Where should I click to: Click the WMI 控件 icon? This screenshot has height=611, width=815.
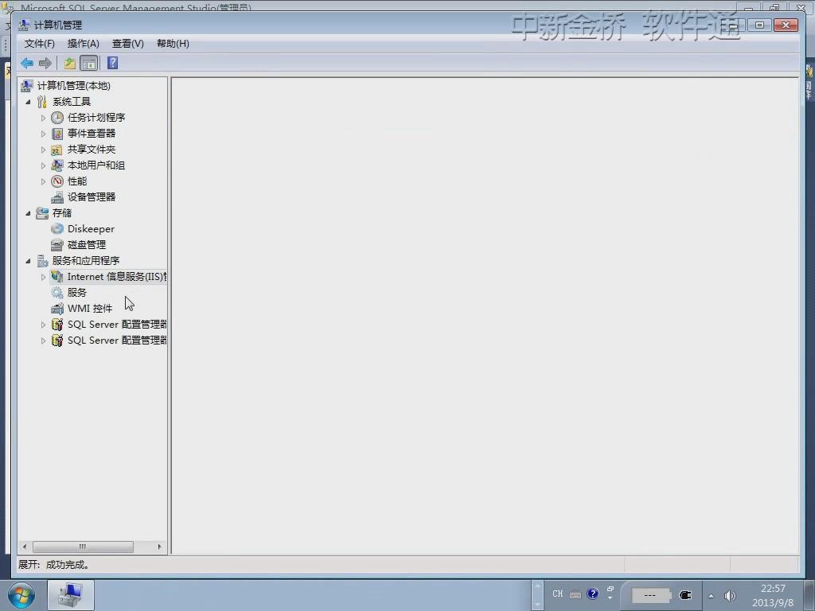click(57, 309)
